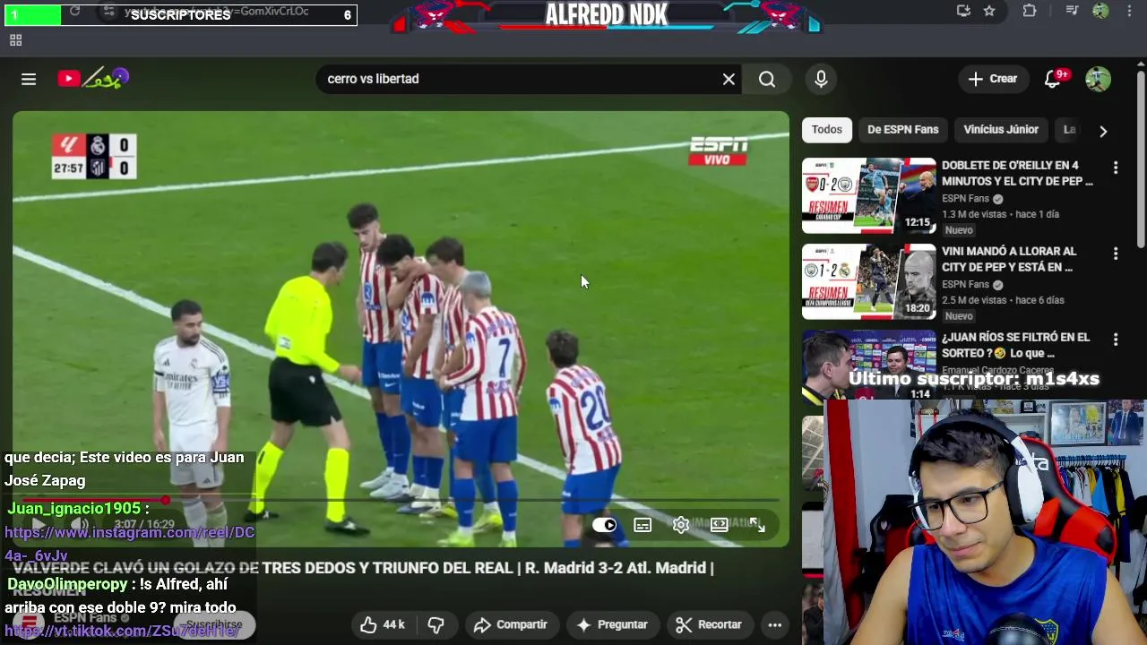Enter fullscreen in the video player
Image resolution: width=1147 pixels, height=645 pixels.
click(x=758, y=525)
